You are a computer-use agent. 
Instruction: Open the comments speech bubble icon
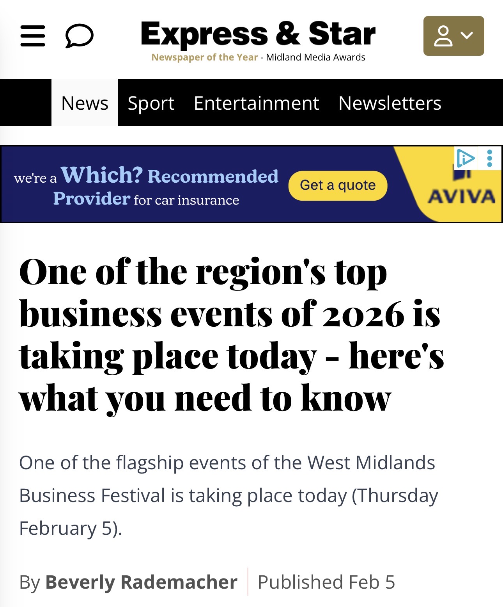point(79,36)
